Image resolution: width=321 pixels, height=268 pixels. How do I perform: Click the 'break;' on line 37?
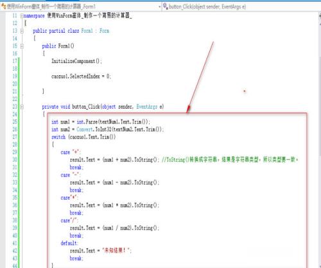click(x=76, y=213)
